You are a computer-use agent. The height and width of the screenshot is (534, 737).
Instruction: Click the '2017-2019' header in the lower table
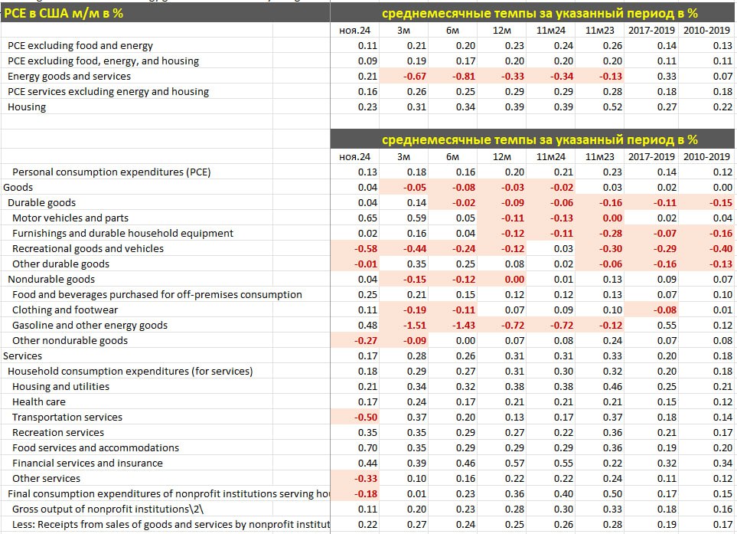pyautogui.click(x=651, y=156)
